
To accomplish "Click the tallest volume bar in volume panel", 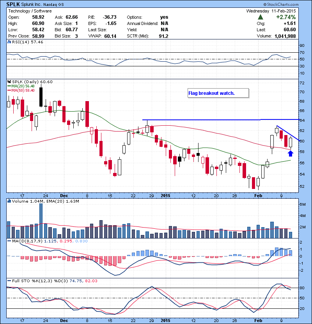I will click(41, 221).
